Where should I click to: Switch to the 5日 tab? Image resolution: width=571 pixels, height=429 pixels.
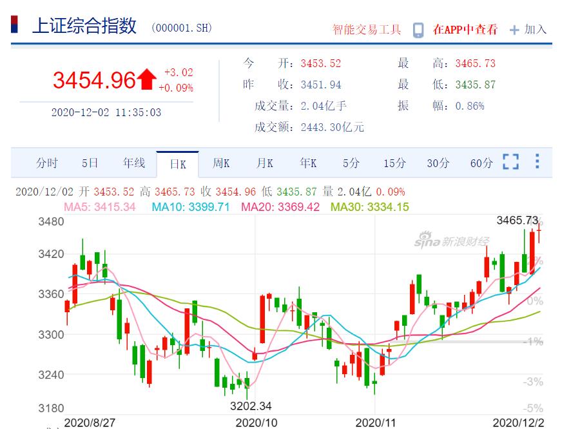pyautogui.click(x=90, y=163)
